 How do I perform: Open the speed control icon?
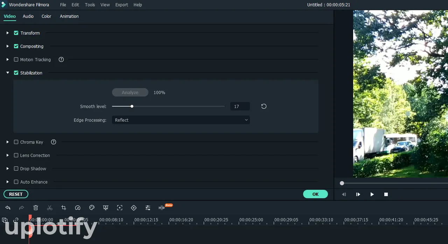78,208
